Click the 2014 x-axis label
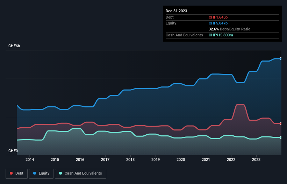287x184 pixels. [30, 160]
